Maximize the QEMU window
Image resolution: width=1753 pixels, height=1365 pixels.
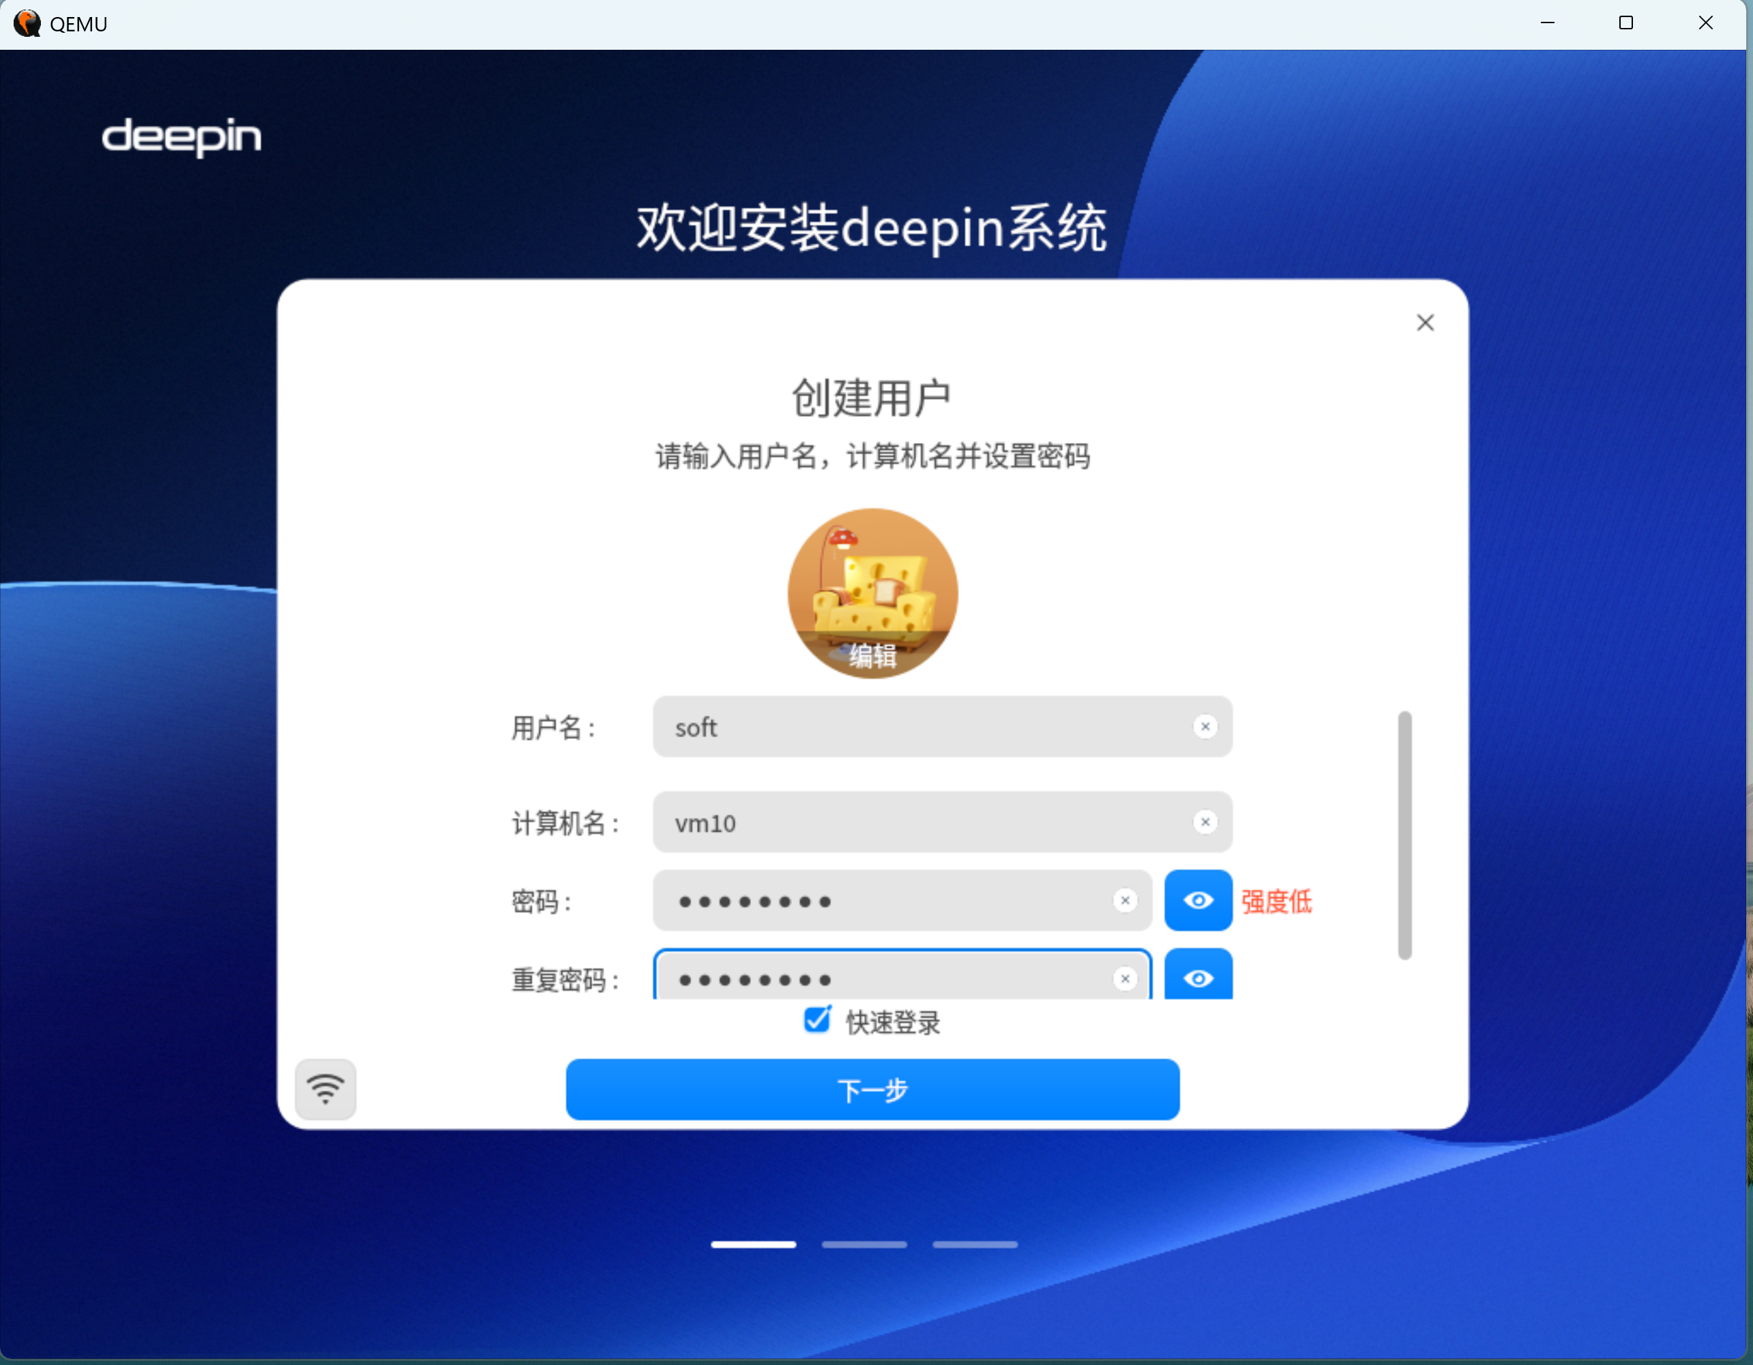click(1625, 23)
